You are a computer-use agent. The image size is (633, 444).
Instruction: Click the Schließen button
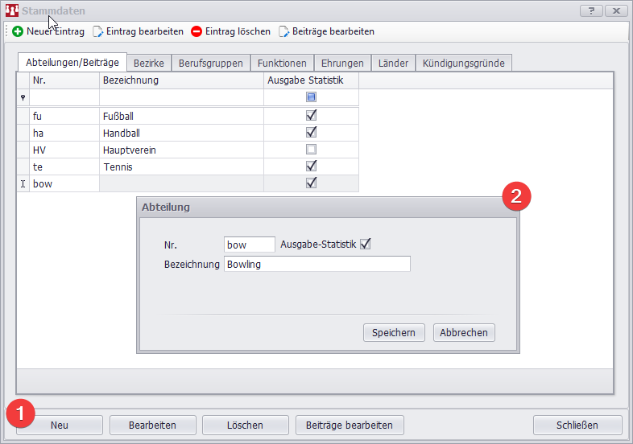(577, 425)
